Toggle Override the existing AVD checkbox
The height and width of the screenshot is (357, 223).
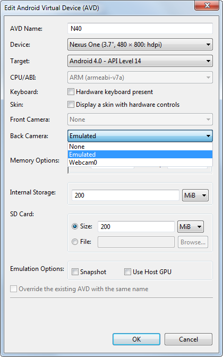pos(13,289)
